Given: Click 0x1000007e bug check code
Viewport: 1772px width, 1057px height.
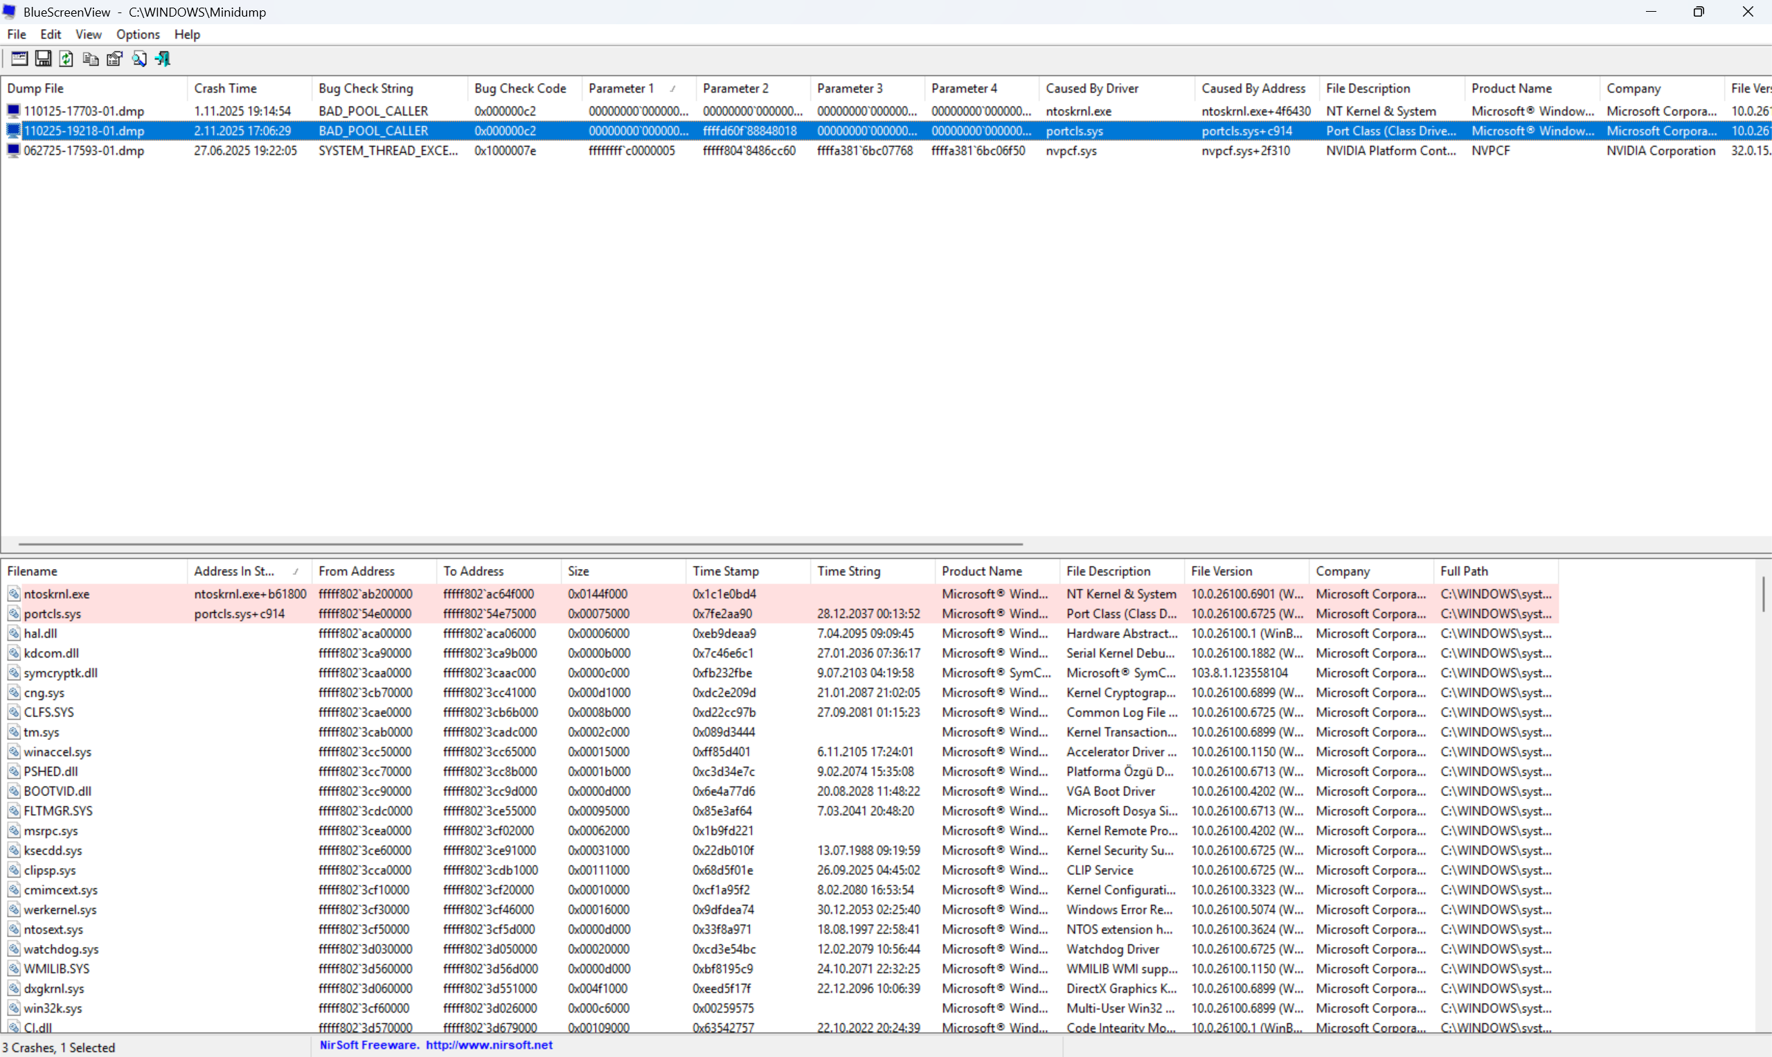Looking at the screenshot, I should pyautogui.click(x=505, y=151).
